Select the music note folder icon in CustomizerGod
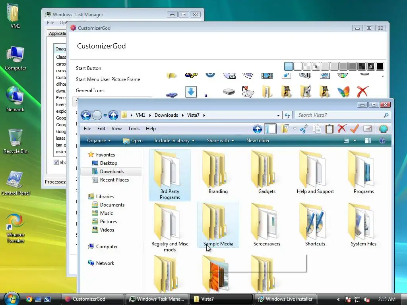This screenshot has width=407, height=305. [305, 92]
